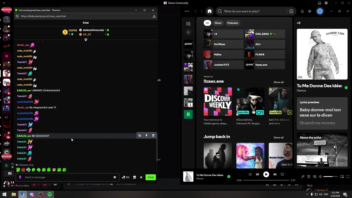Viewport: 352px width, 198px height.
Task: Open Spotify from Windows taskbar
Action: pyautogui.click(x=50, y=194)
